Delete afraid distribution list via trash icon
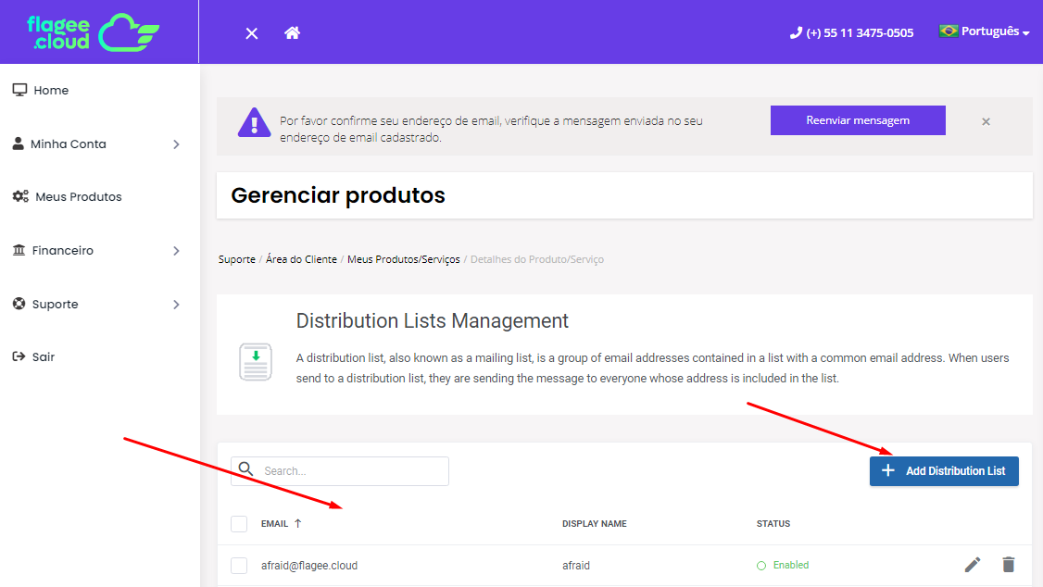 pos(1009,565)
